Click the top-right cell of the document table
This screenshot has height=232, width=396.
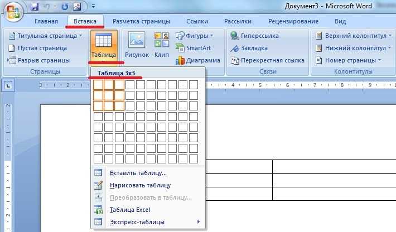click(334, 167)
